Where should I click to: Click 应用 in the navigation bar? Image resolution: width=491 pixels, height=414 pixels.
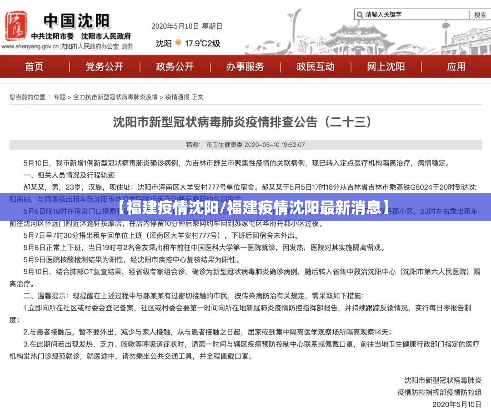[456, 67]
